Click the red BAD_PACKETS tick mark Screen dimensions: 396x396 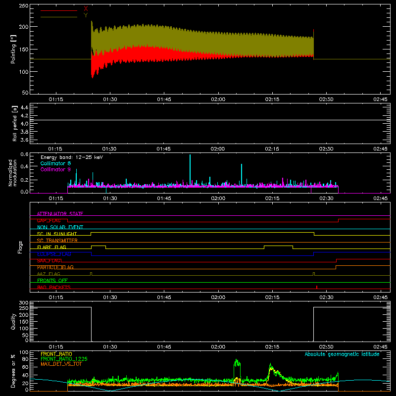point(317,287)
